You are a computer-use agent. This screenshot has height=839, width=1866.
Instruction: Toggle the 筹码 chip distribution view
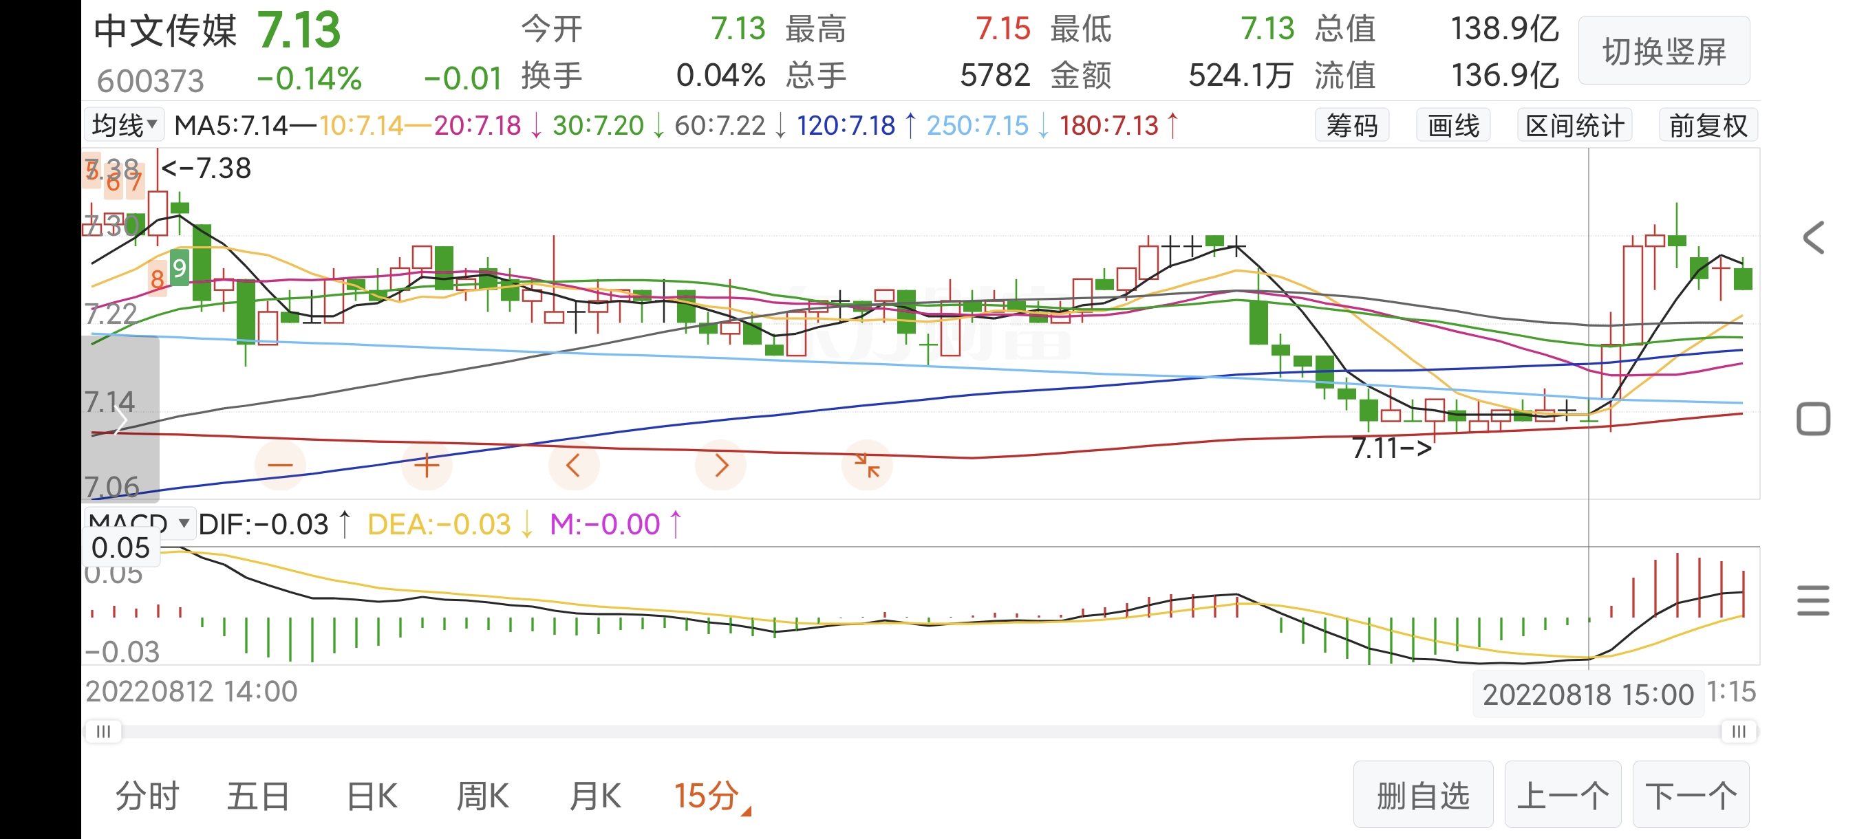tap(1352, 125)
